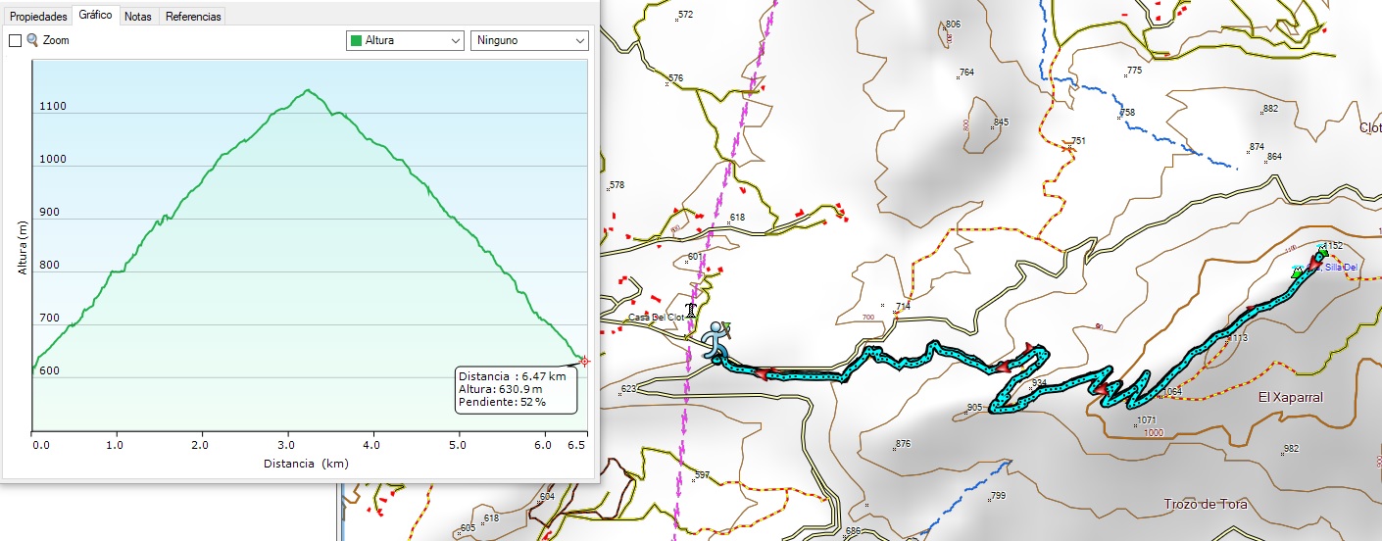Click the El Xaparral place name on map

(x=1291, y=398)
